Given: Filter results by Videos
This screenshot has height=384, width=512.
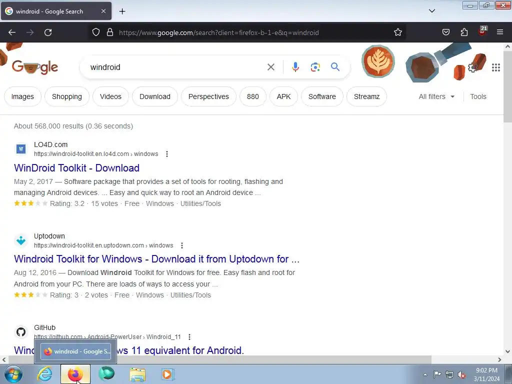Looking at the screenshot, I should pos(110,96).
